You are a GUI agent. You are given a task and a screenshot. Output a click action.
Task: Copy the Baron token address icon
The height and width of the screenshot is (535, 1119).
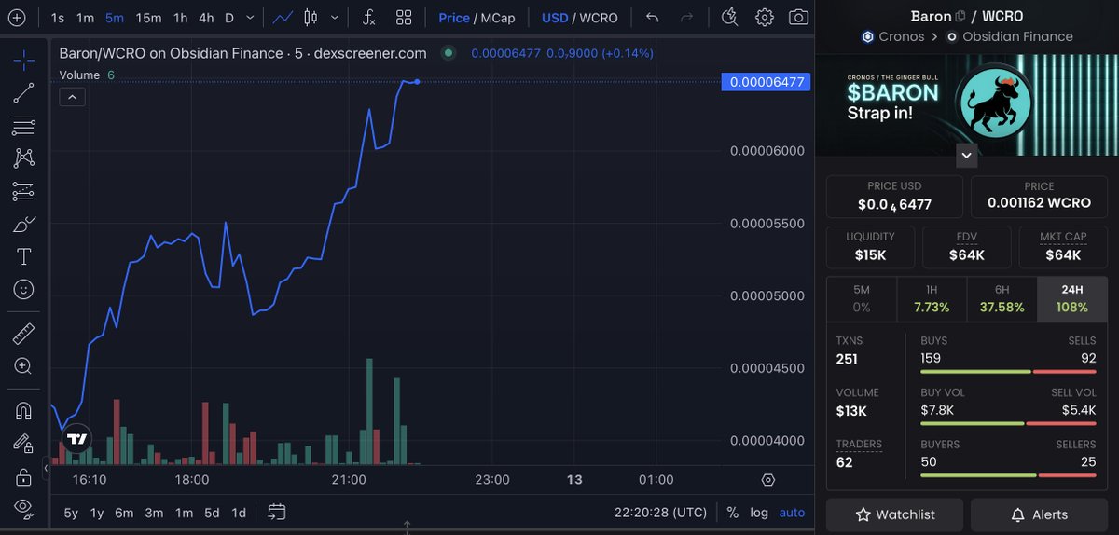pos(960,16)
